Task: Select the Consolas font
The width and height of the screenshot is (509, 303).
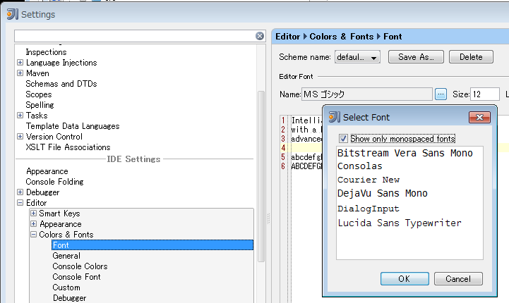Action: 359,166
